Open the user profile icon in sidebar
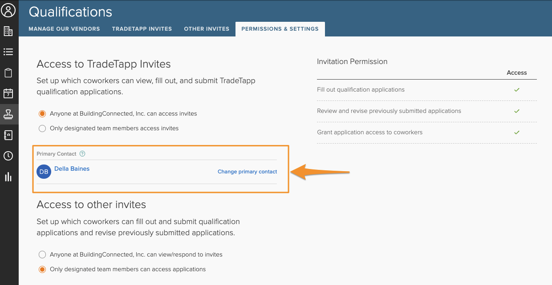 (x=8, y=10)
